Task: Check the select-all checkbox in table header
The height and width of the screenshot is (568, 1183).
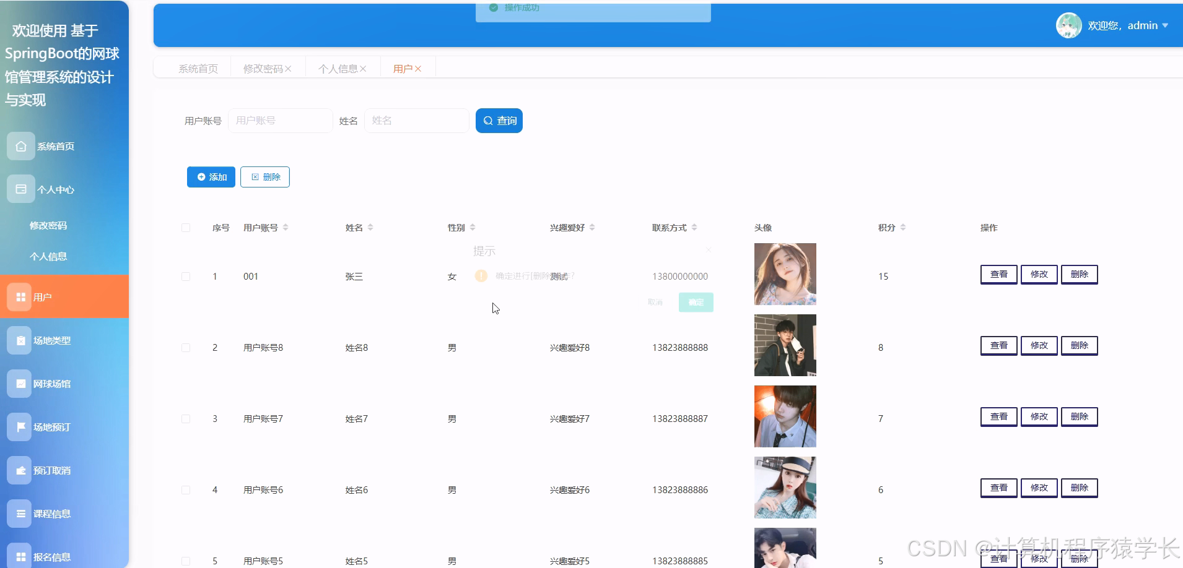Action: point(185,227)
